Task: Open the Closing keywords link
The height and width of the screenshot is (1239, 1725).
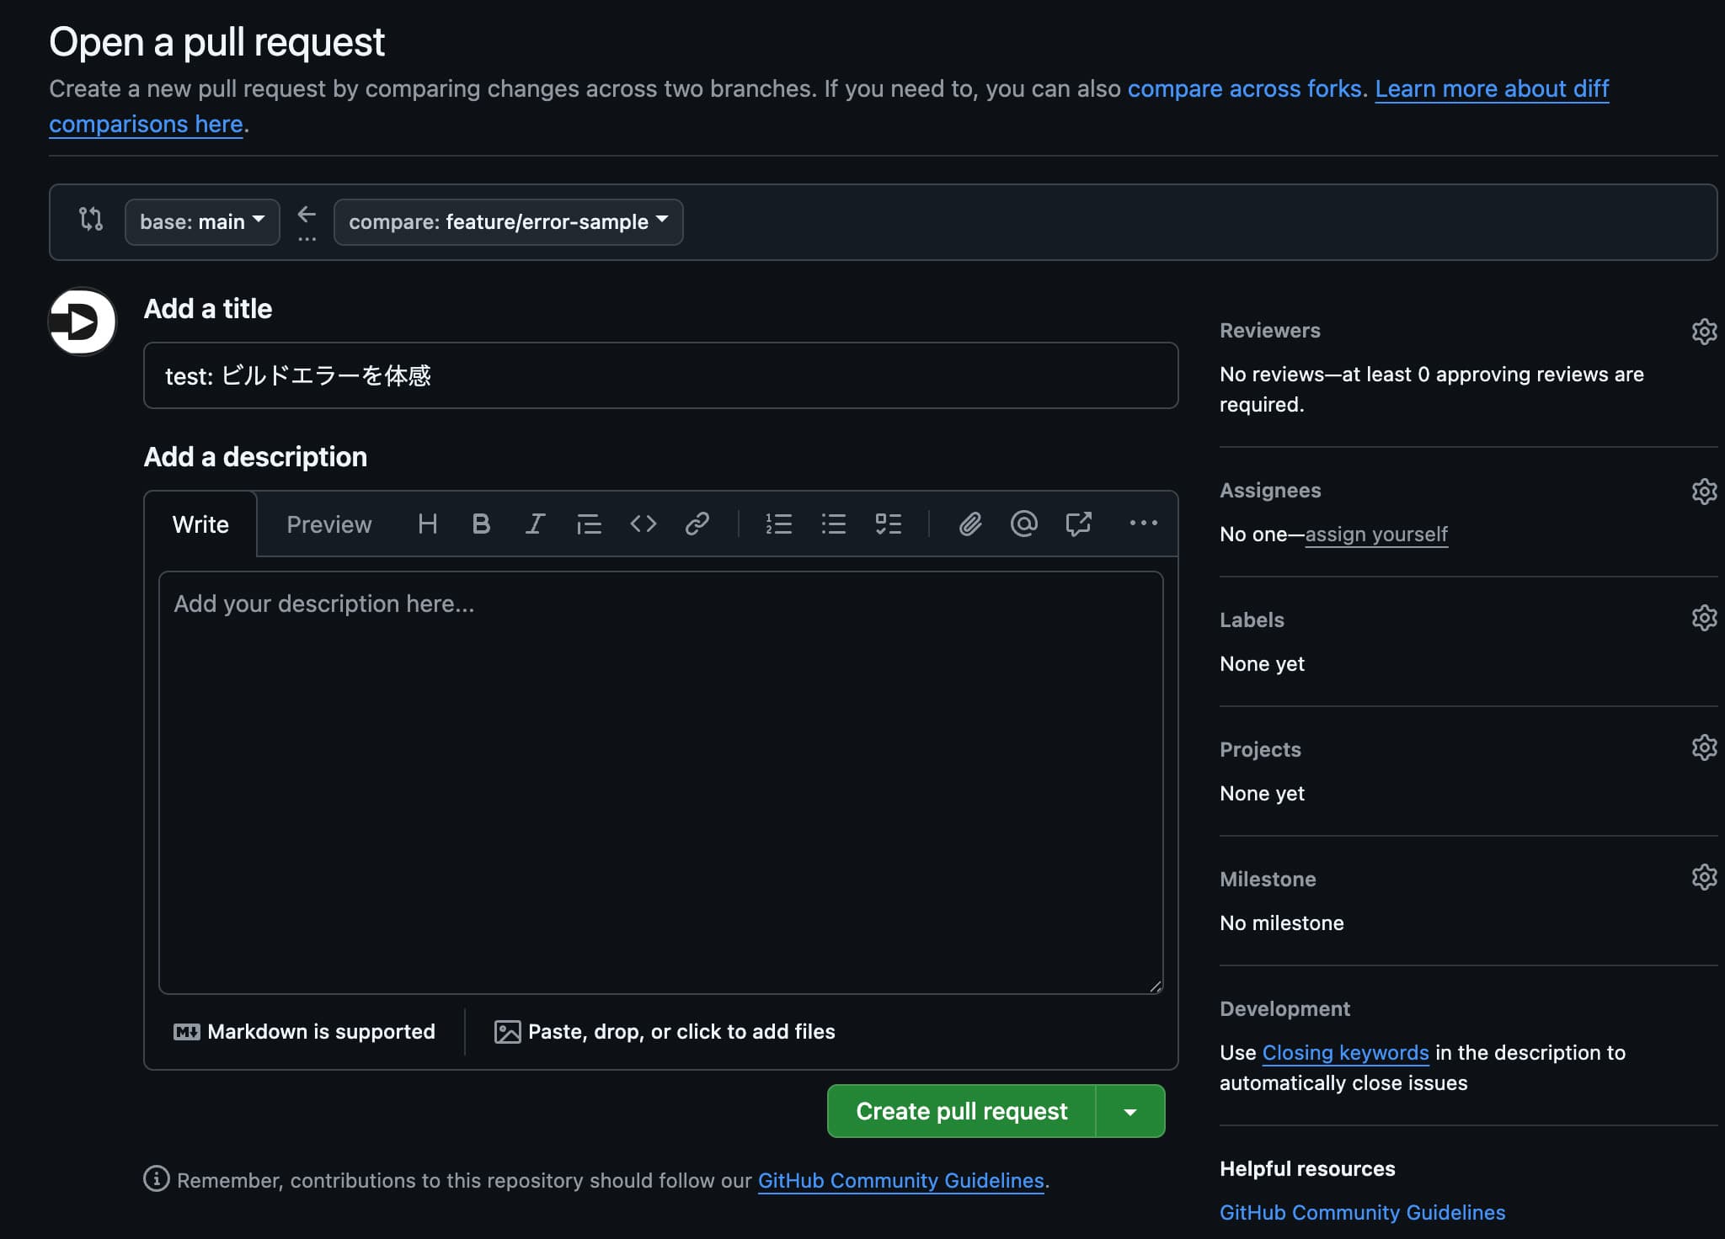Action: [1345, 1053]
